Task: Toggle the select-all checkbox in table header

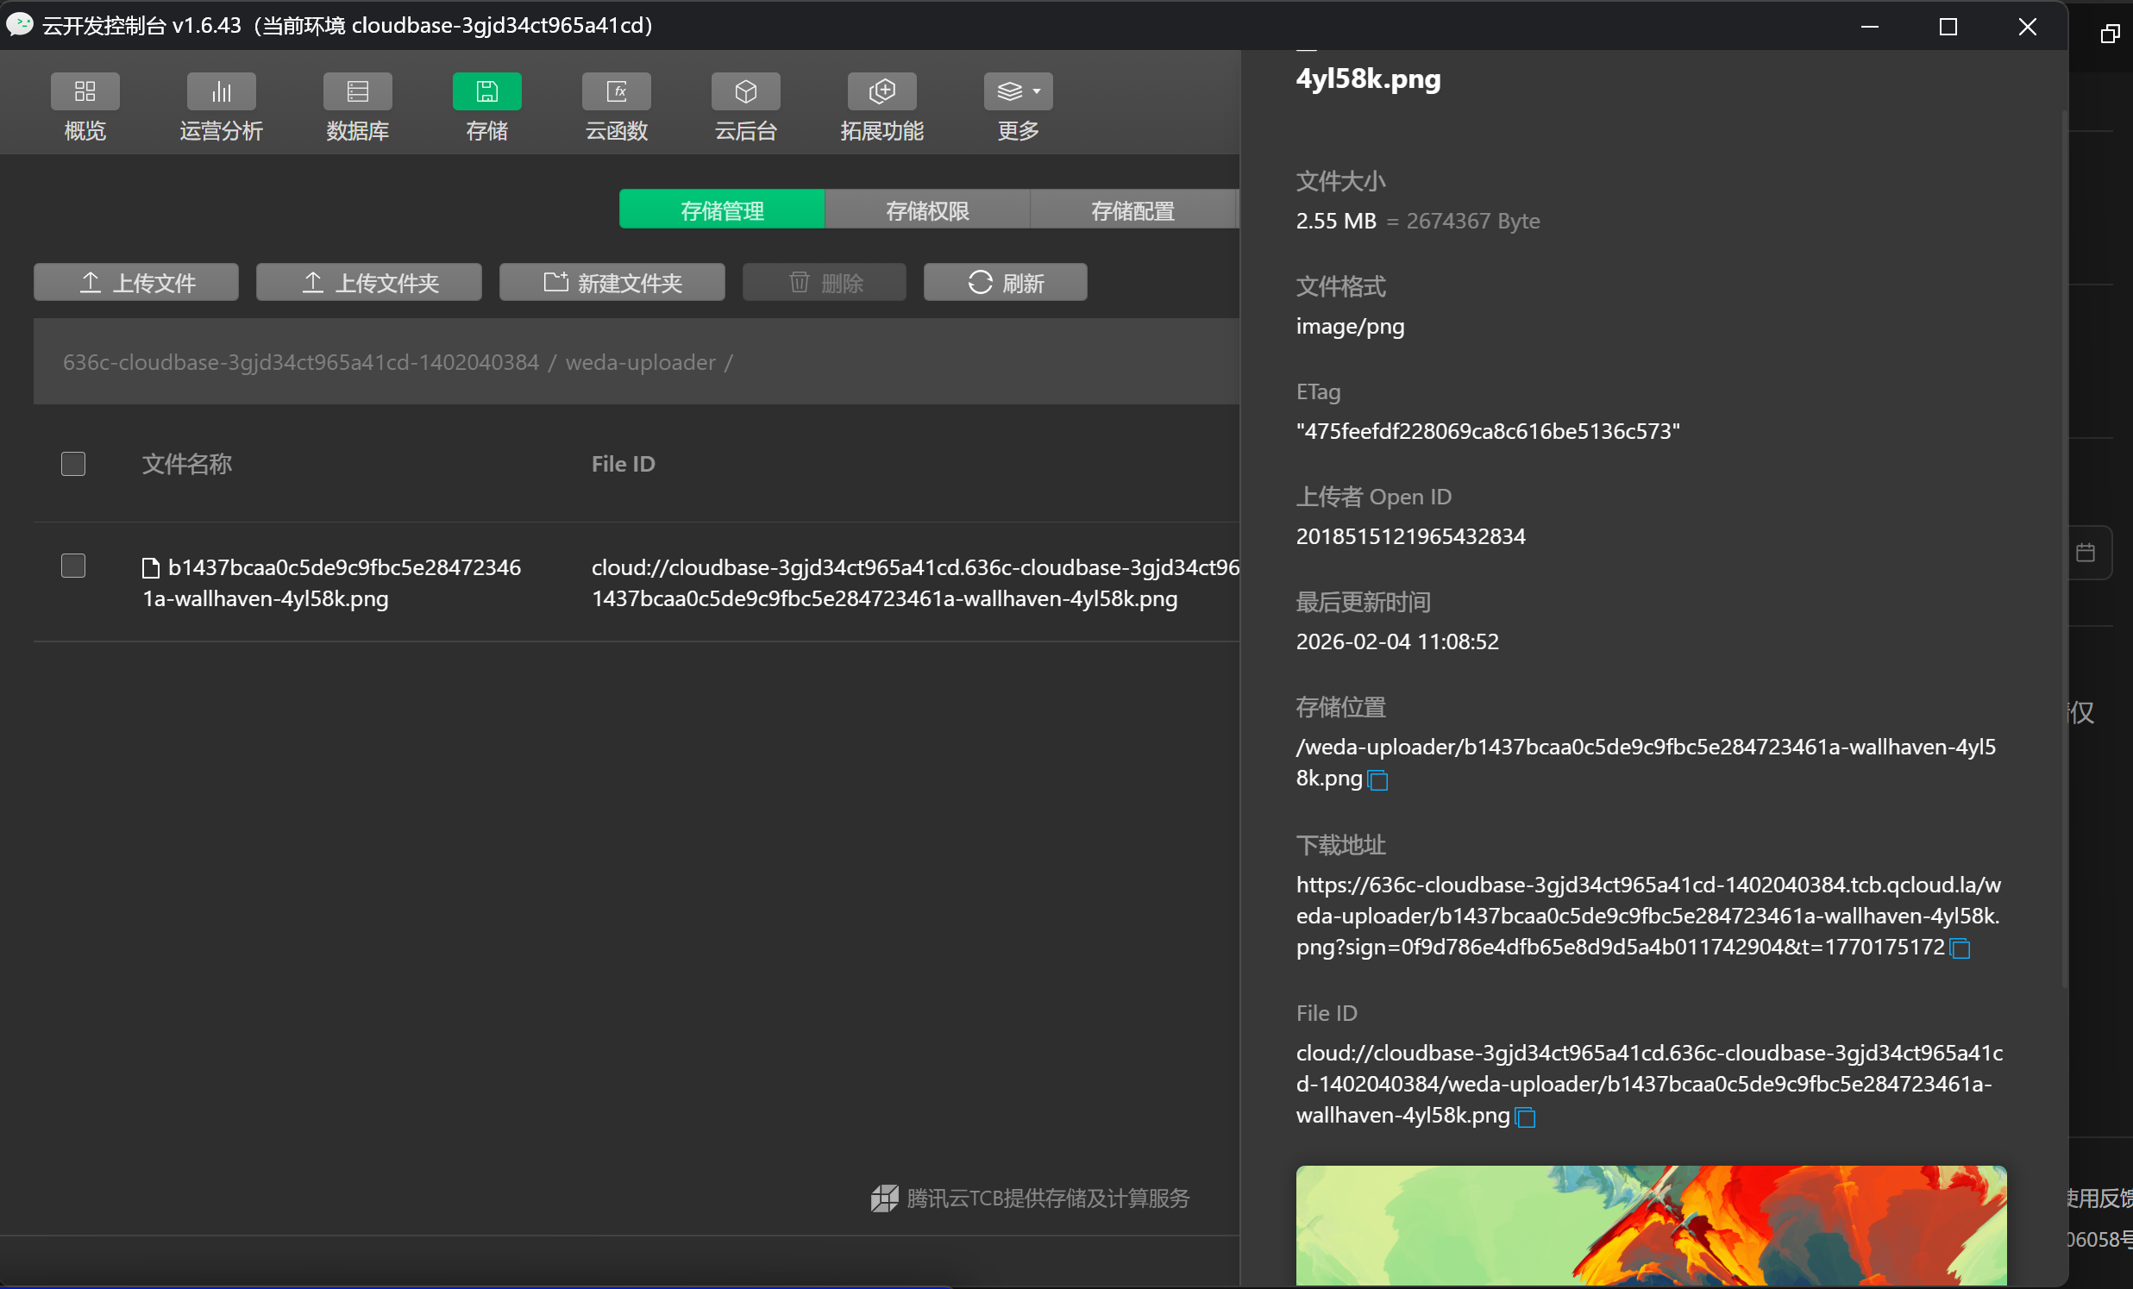Action: [x=73, y=464]
